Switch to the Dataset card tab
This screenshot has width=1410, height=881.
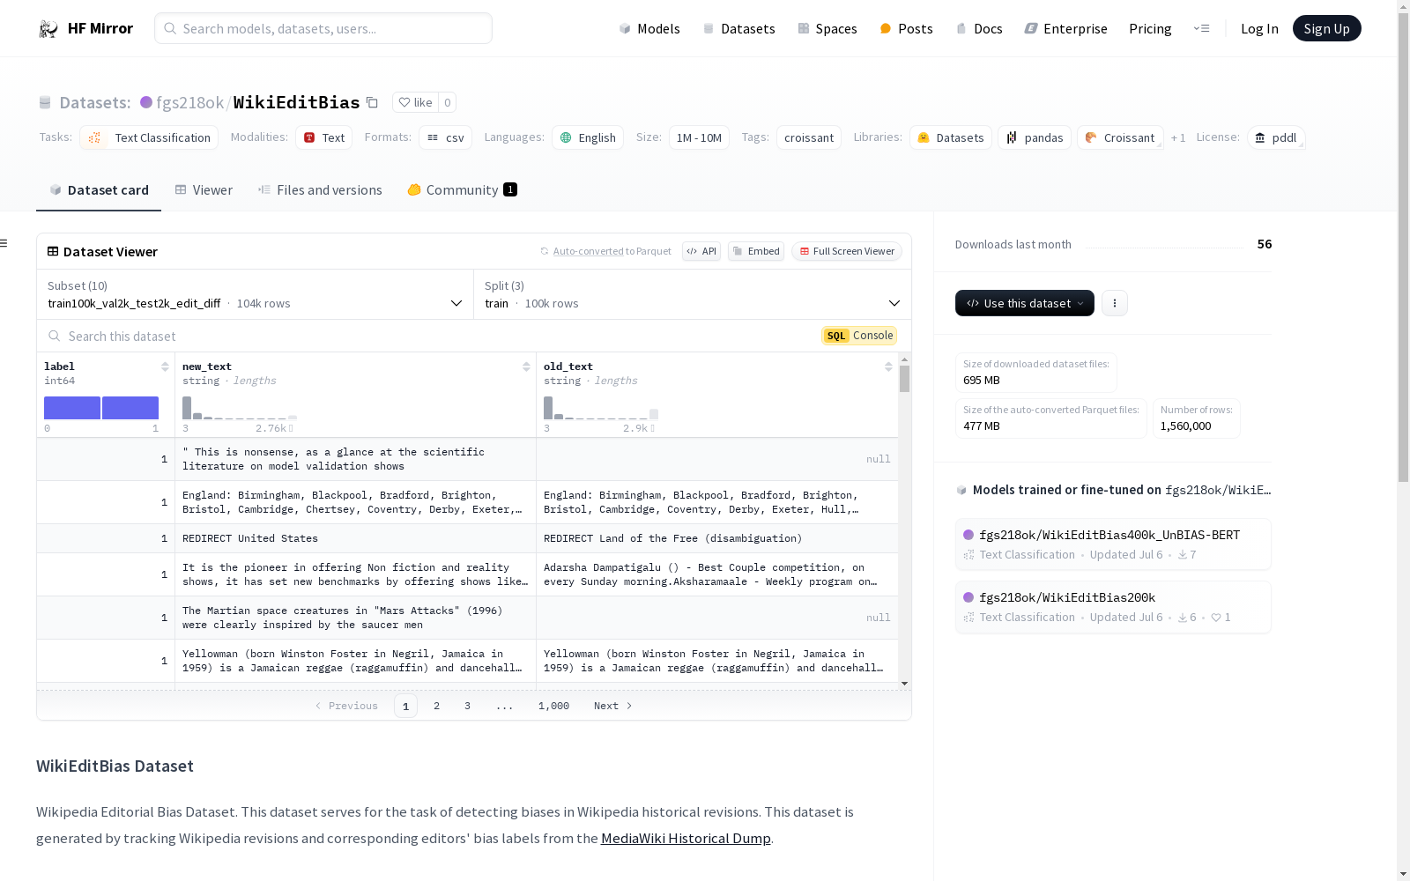click(x=99, y=190)
